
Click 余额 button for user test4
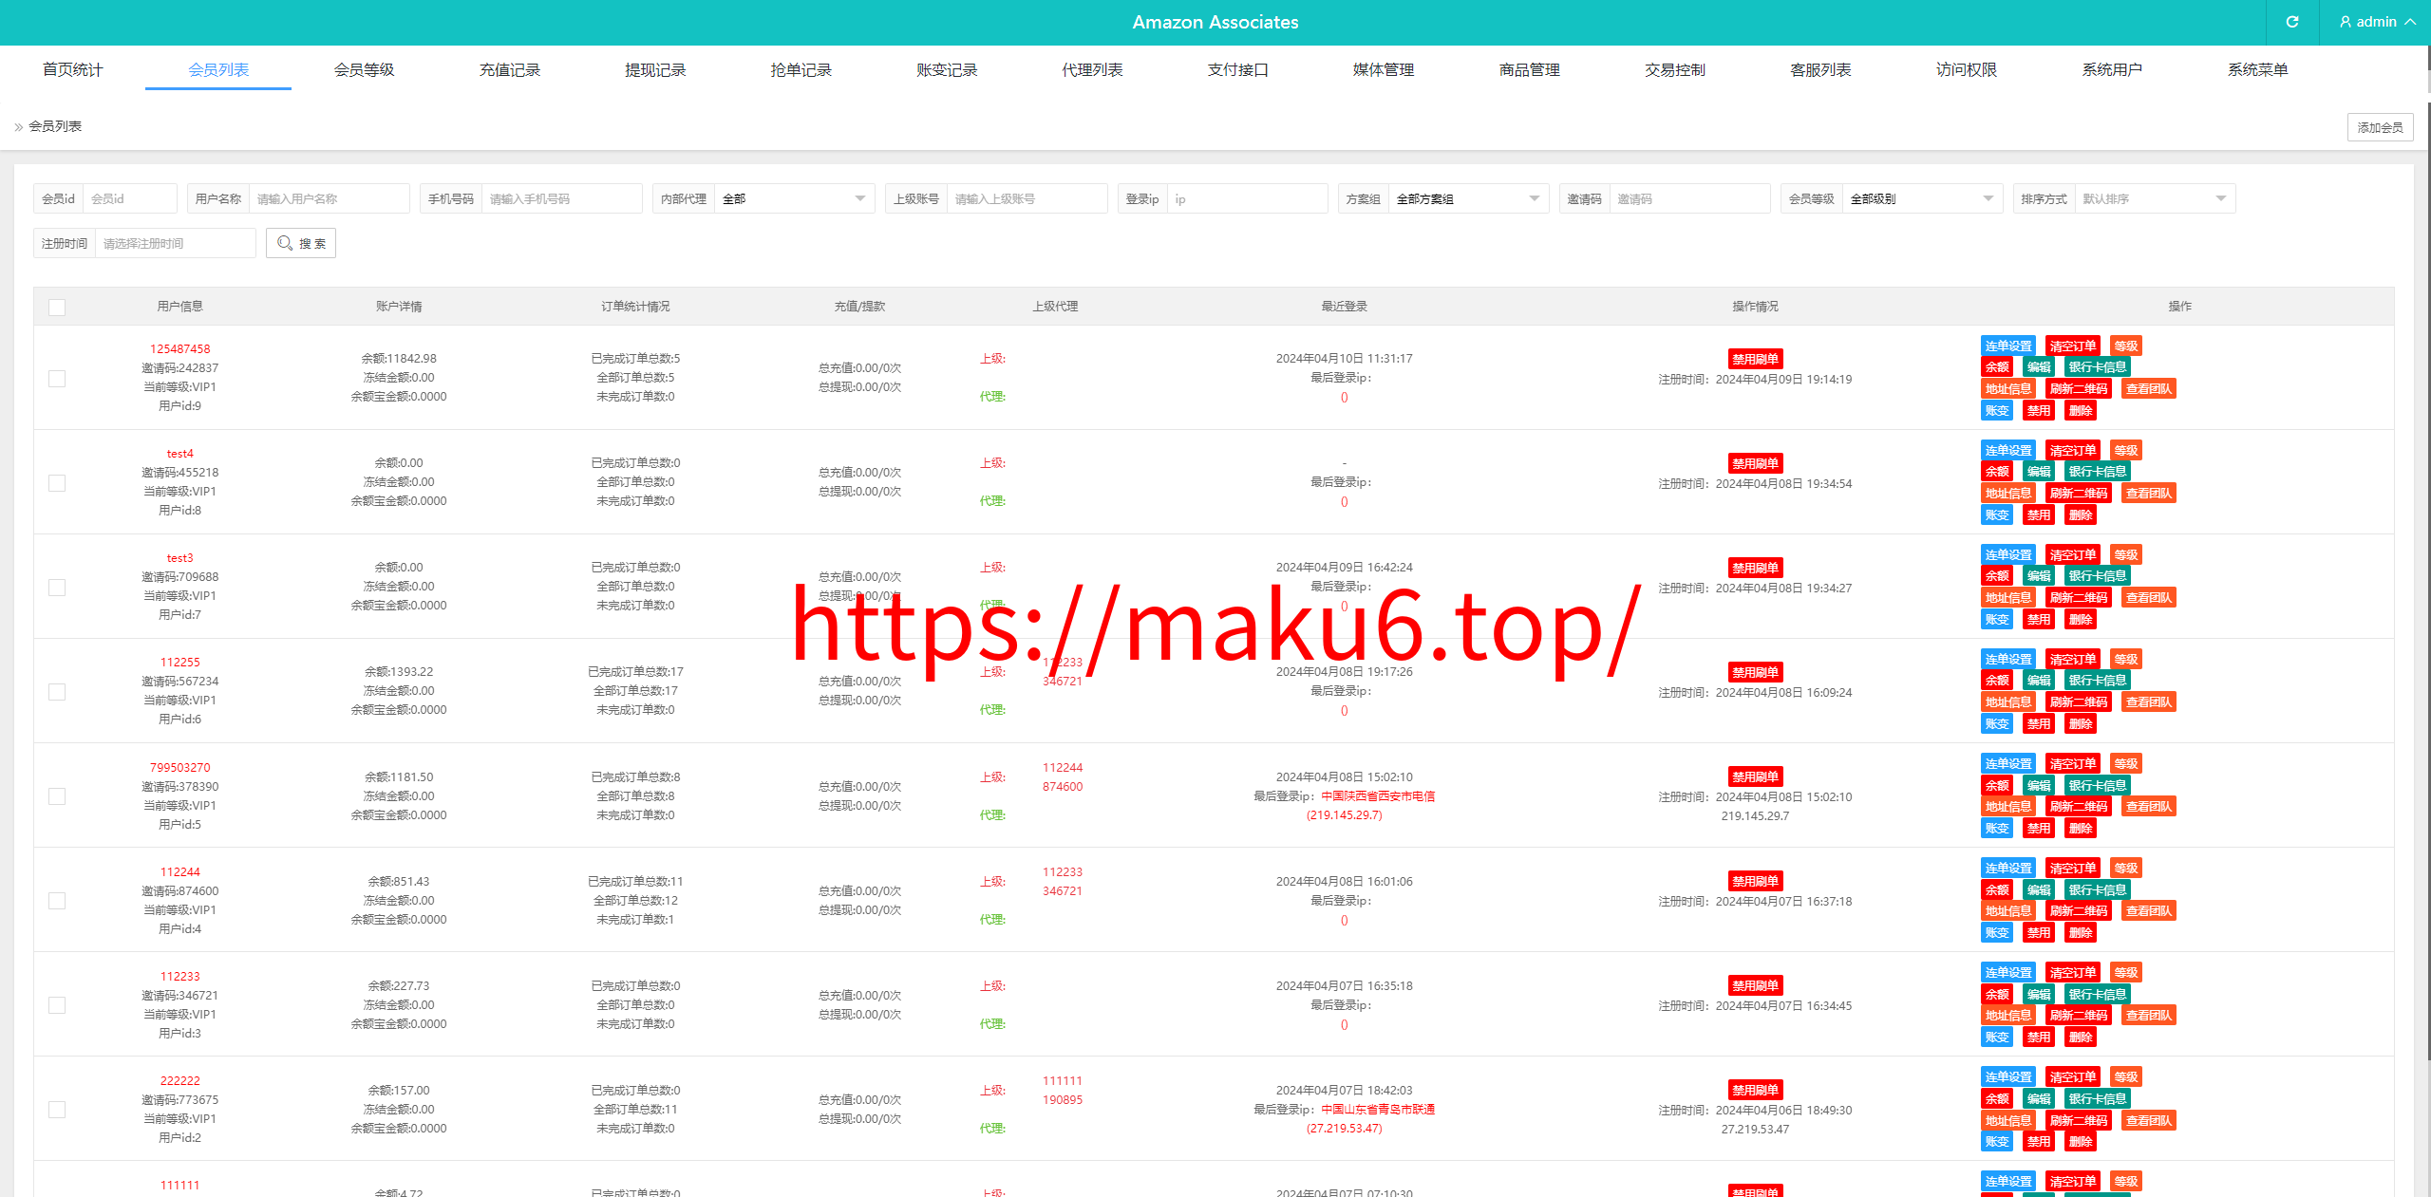[1997, 471]
